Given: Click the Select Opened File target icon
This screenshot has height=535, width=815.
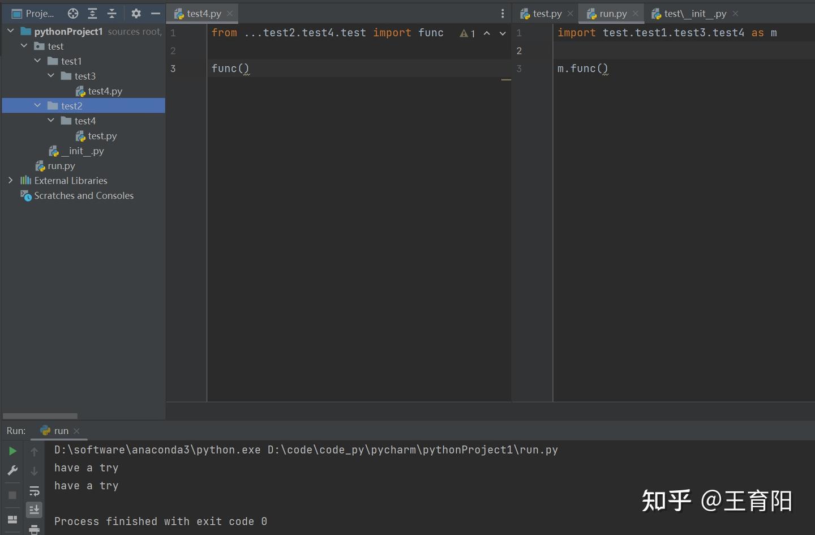Looking at the screenshot, I should click(73, 14).
